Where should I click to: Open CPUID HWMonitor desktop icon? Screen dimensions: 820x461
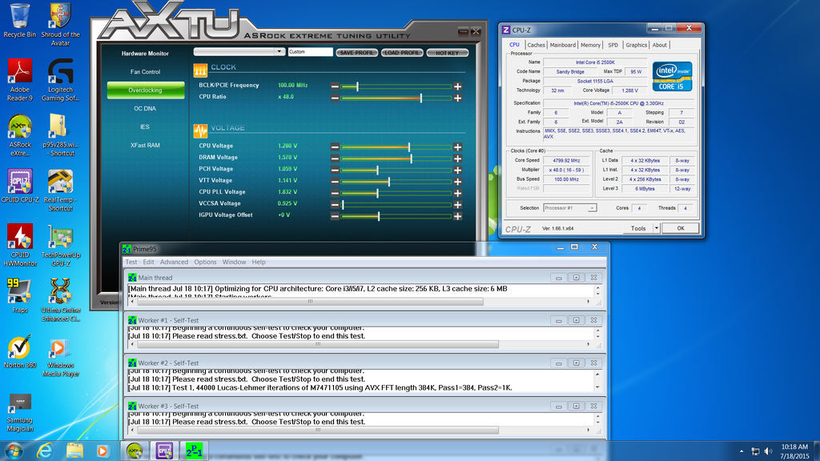[x=20, y=245]
